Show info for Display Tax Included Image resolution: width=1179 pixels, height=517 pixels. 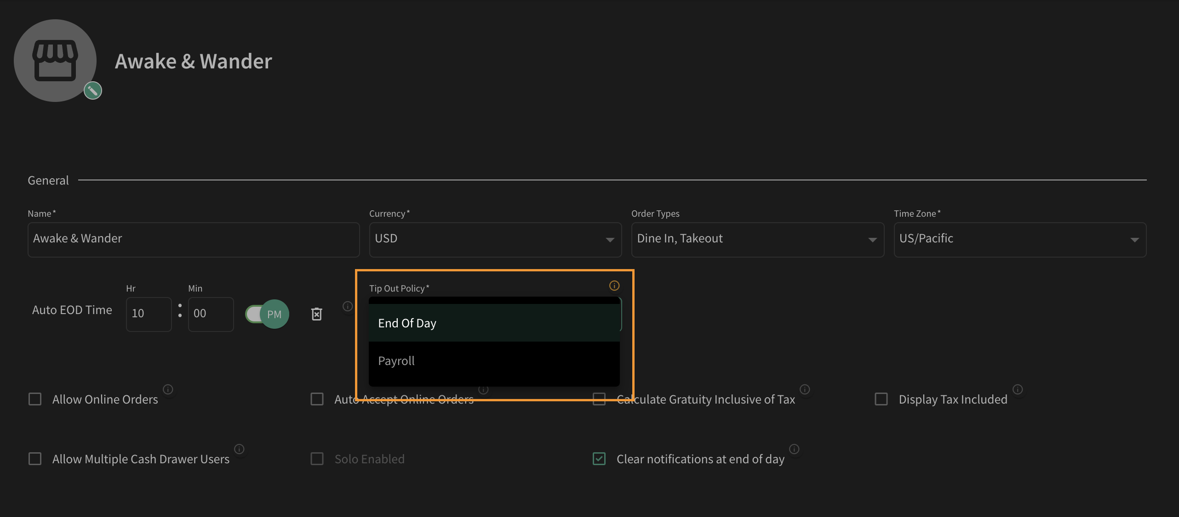click(x=1018, y=389)
